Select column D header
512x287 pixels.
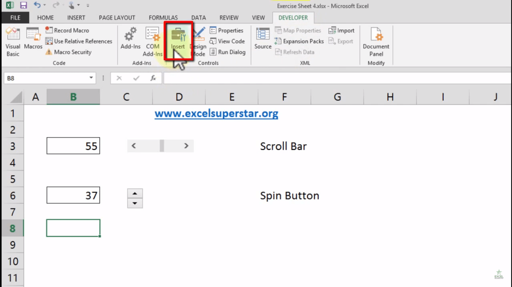[x=179, y=97]
